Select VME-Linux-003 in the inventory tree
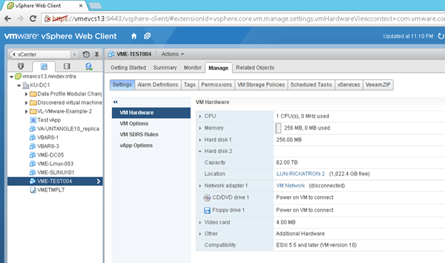This screenshot has height=263, width=445. coord(55,164)
